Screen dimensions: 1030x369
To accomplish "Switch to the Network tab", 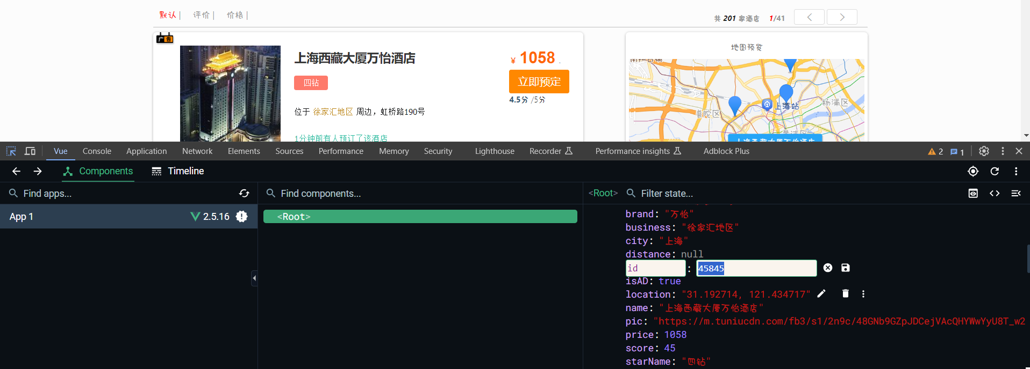I will coord(197,151).
